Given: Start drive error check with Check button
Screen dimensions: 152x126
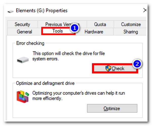Looking at the screenshot, I should pyautogui.click(x=115, y=68).
